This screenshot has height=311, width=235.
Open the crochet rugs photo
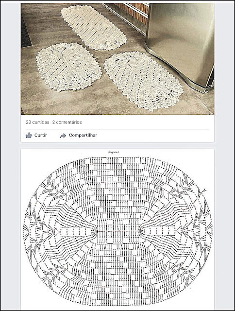click(x=117, y=59)
